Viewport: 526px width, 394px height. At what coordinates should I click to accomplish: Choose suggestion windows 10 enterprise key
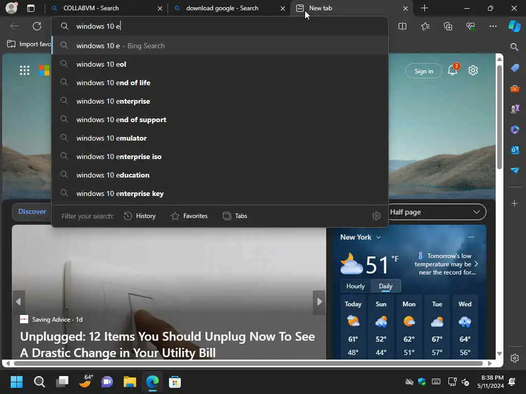point(220,193)
